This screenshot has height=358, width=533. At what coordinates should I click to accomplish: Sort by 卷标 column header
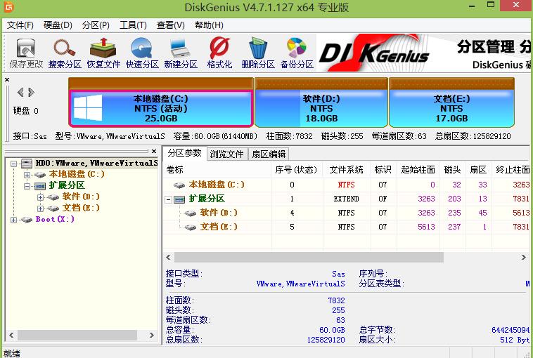click(x=217, y=169)
